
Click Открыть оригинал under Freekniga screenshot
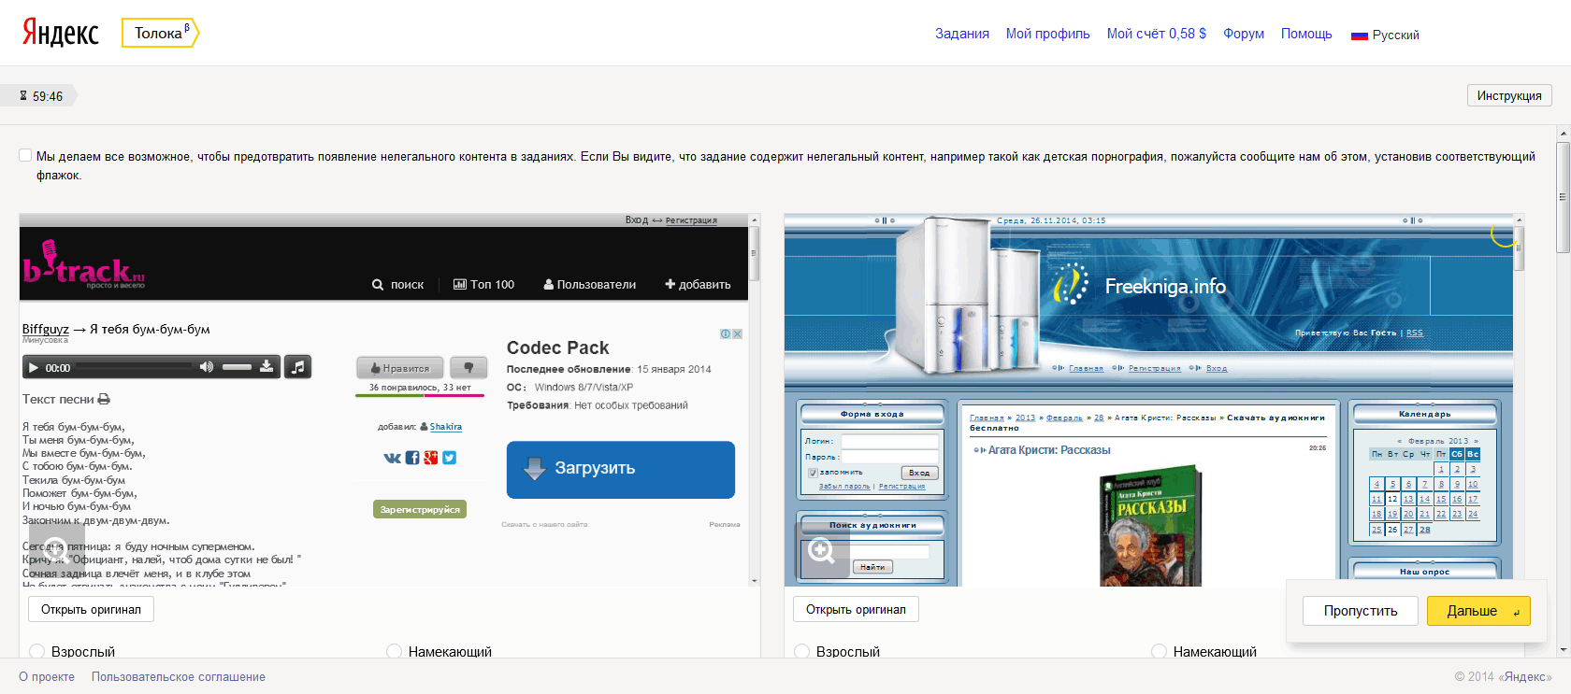click(x=856, y=609)
